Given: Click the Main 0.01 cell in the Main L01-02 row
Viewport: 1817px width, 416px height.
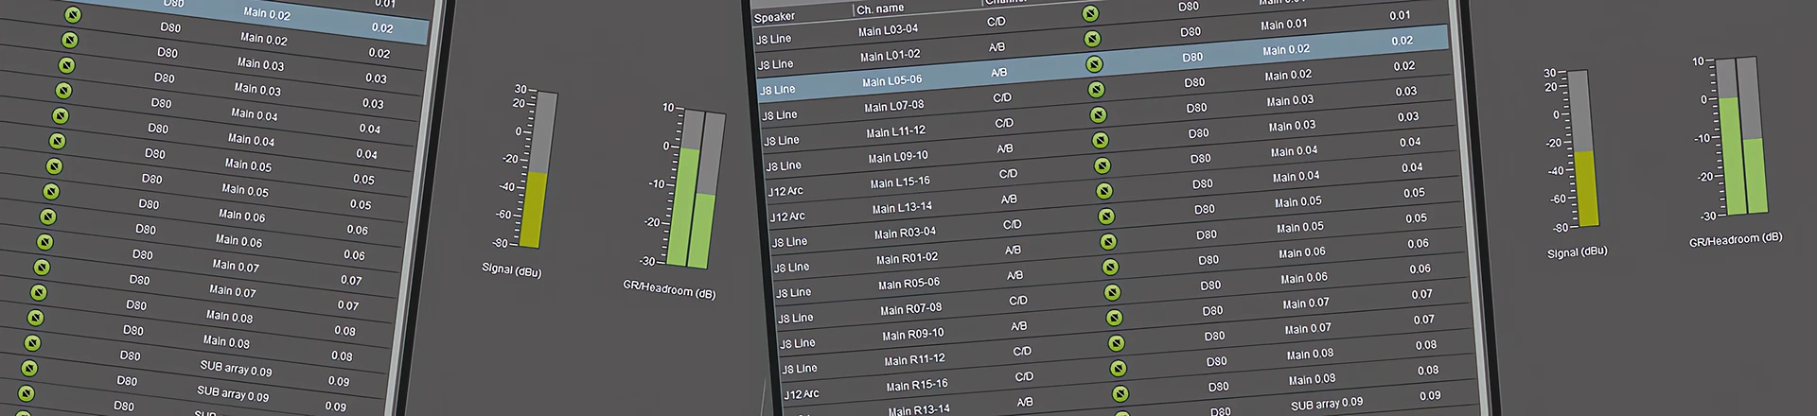Looking at the screenshot, I should (1284, 25).
